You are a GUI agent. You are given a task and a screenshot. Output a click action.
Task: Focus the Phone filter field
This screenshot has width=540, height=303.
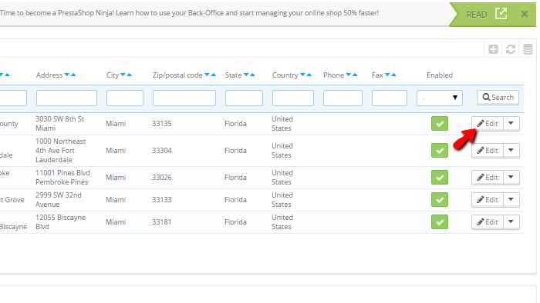click(343, 98)
